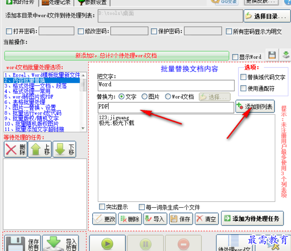
Task: Click the 导入所有 download button
Action: tap(61, 243)
